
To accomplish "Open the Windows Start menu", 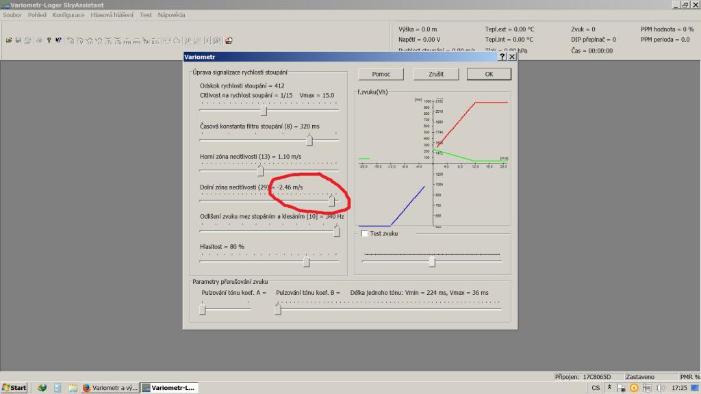I will coord(14,387).
